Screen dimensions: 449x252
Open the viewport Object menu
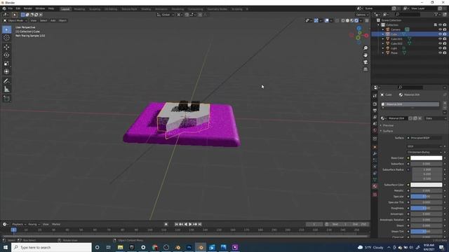[62, 20]
